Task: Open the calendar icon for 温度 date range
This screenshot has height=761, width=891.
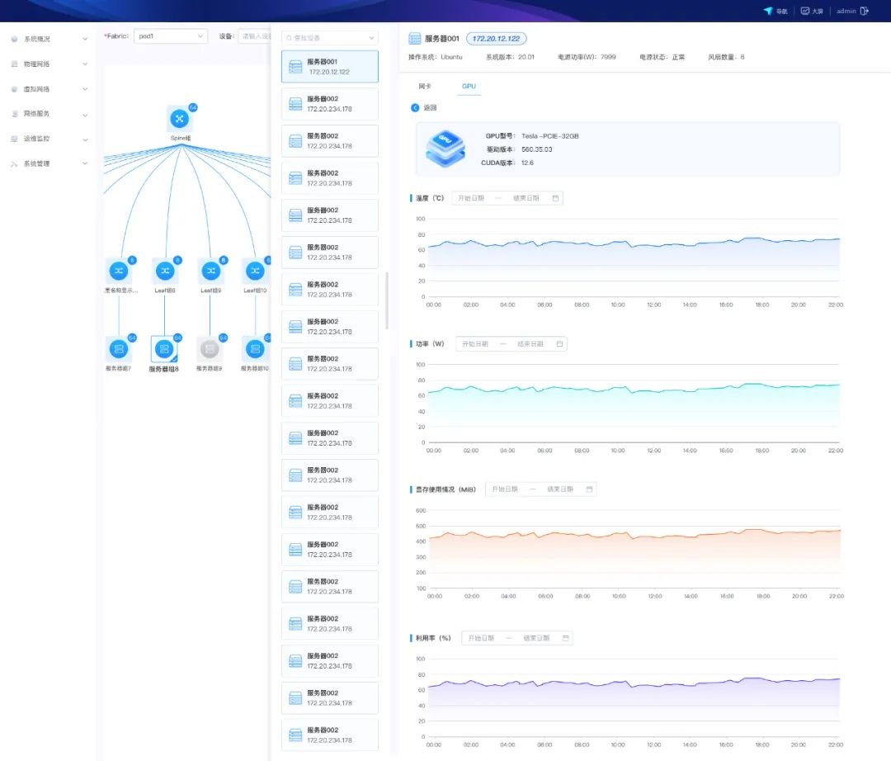Action: (x=555, y=198)
